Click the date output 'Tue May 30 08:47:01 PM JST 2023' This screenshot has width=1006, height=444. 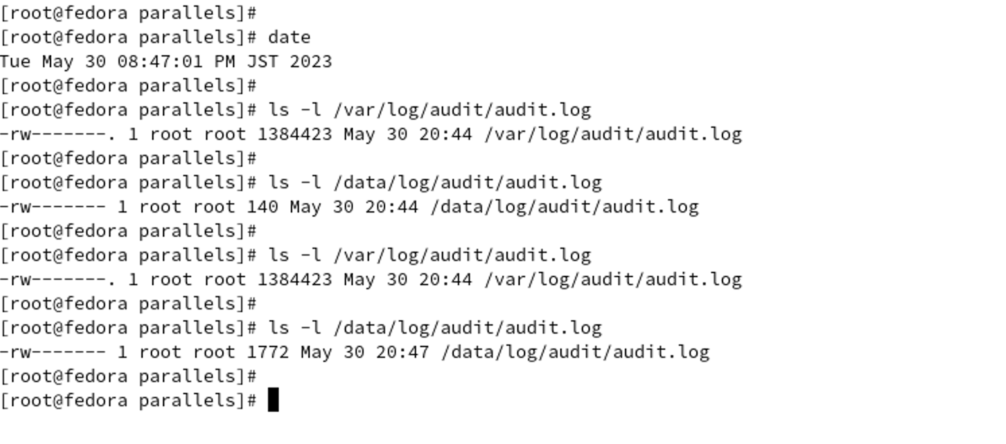point(166,61)
